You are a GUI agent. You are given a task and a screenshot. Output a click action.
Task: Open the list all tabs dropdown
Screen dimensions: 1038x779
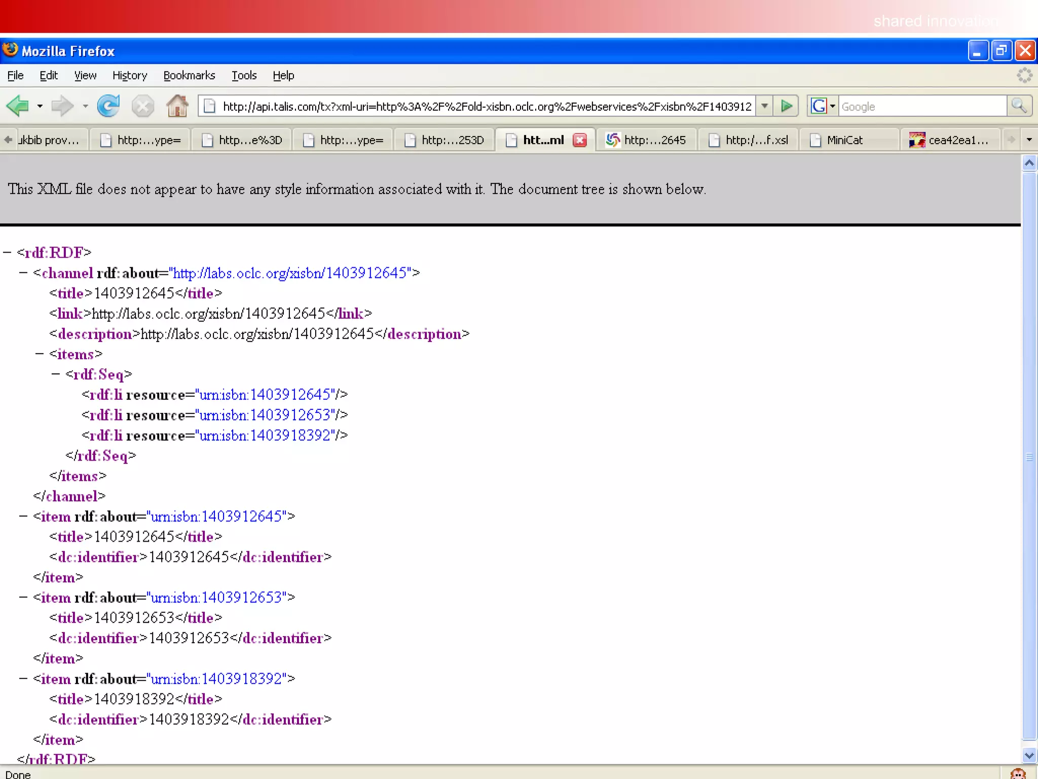point(1029,139)
